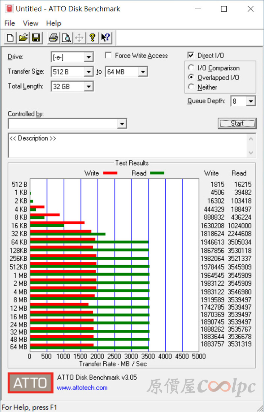264x412 pixels.
Task: Open the Total Length 32 GB dropdown
Action: (88, 87)
